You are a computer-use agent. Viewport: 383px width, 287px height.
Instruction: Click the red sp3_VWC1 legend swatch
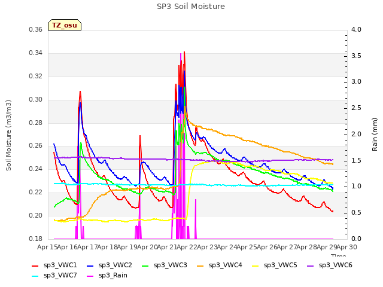[x=35, y=266]
